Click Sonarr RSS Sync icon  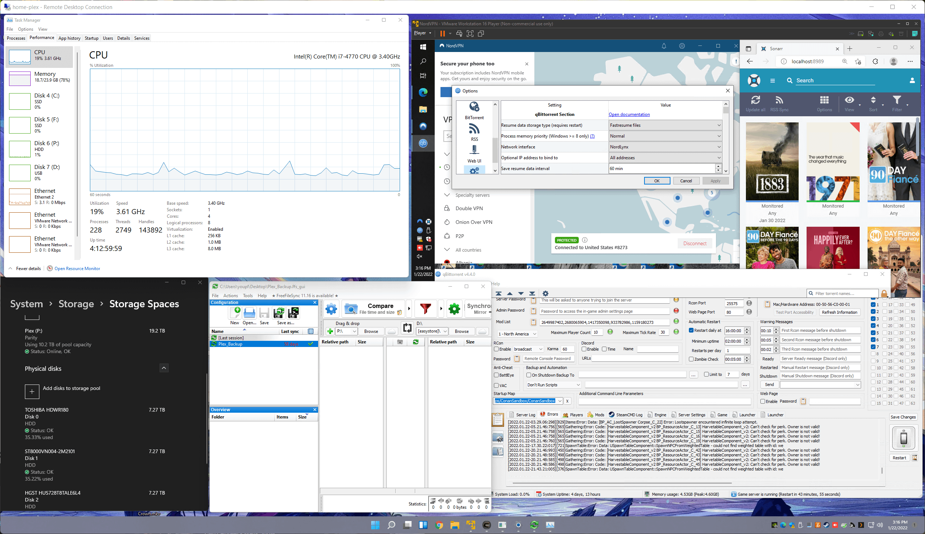click(x=779, y=100)
